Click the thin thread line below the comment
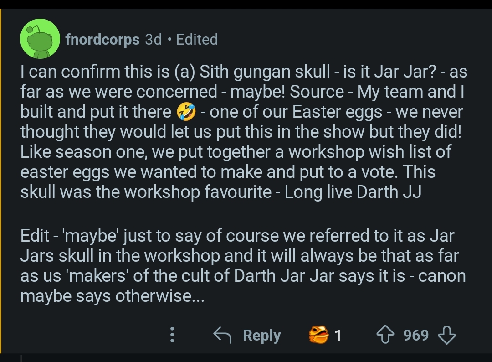The image size is (492, 362). tap(21, 358)
